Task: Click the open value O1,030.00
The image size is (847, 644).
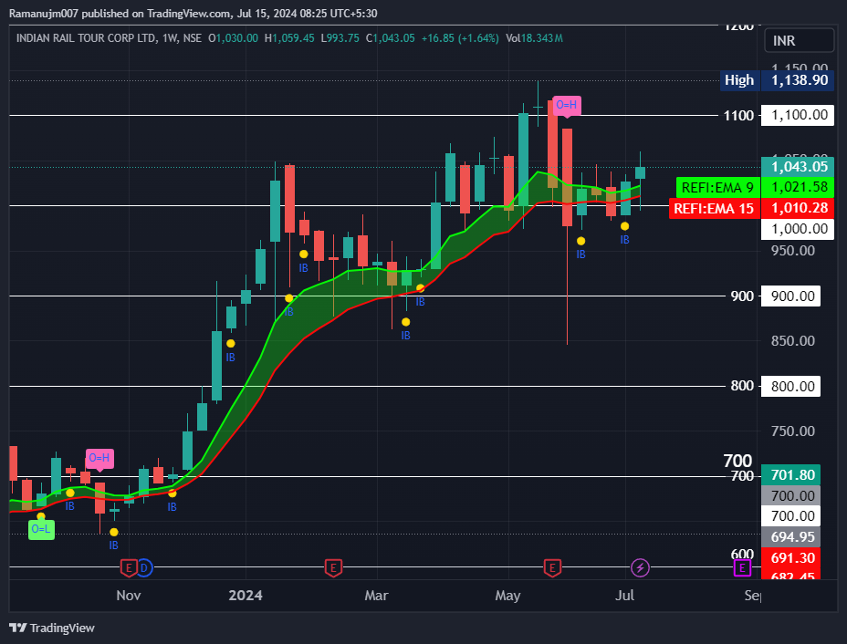Action: click(x=234, y=38)
